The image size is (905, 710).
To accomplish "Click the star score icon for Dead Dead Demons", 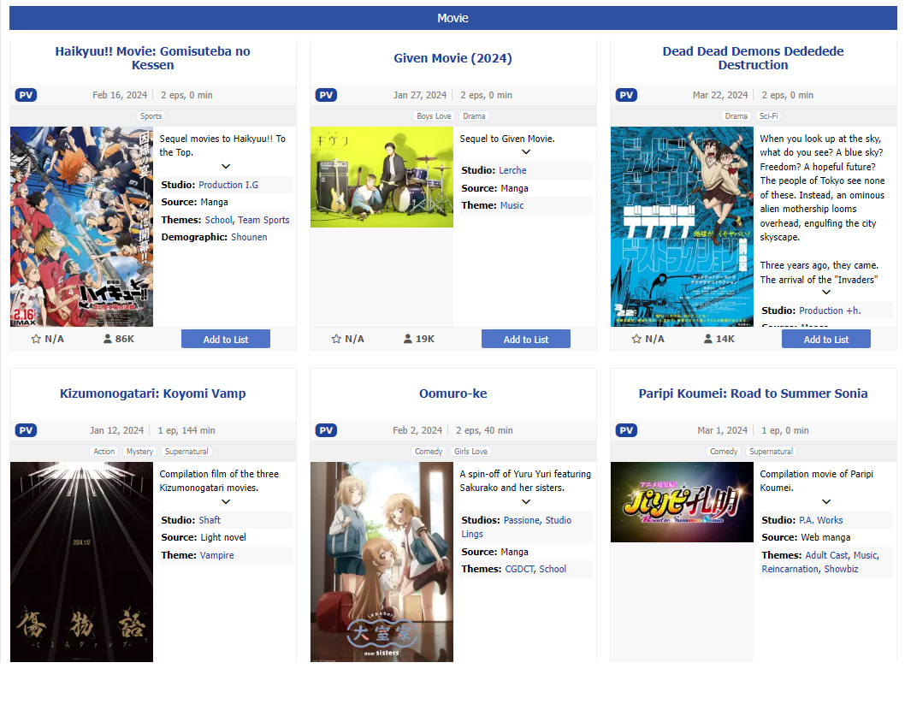I will coord(636,339).
